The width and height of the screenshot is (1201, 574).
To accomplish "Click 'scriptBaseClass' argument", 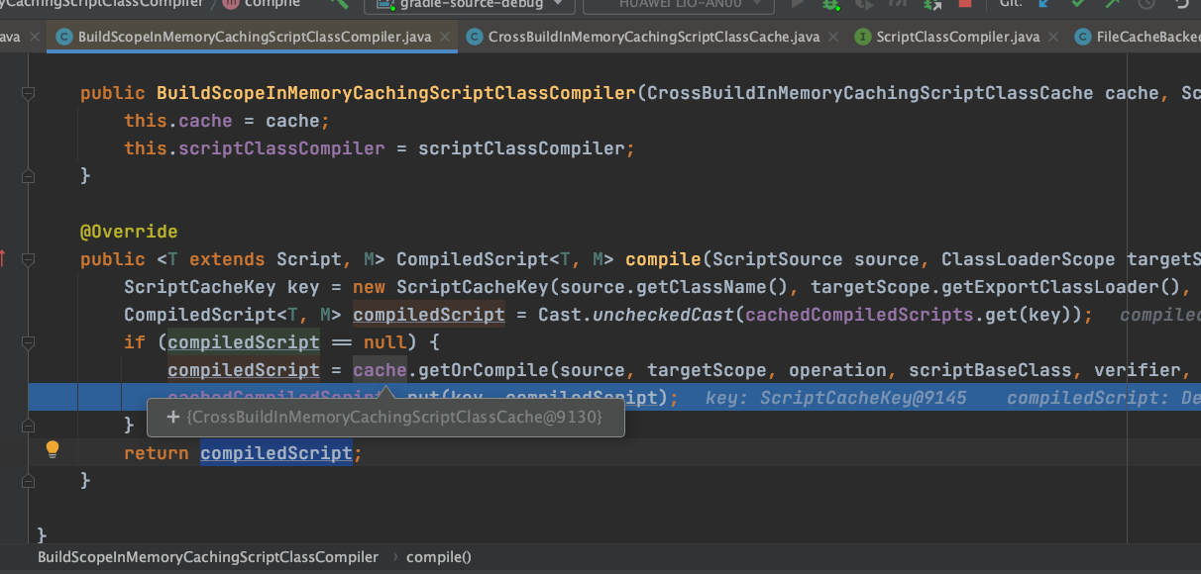I will point(990,370).
